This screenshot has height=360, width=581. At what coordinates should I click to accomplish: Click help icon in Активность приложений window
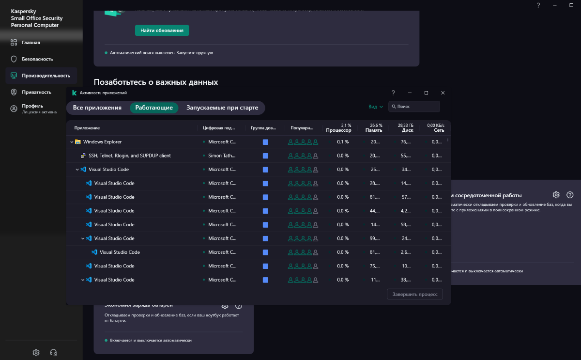tap(393, 93)
